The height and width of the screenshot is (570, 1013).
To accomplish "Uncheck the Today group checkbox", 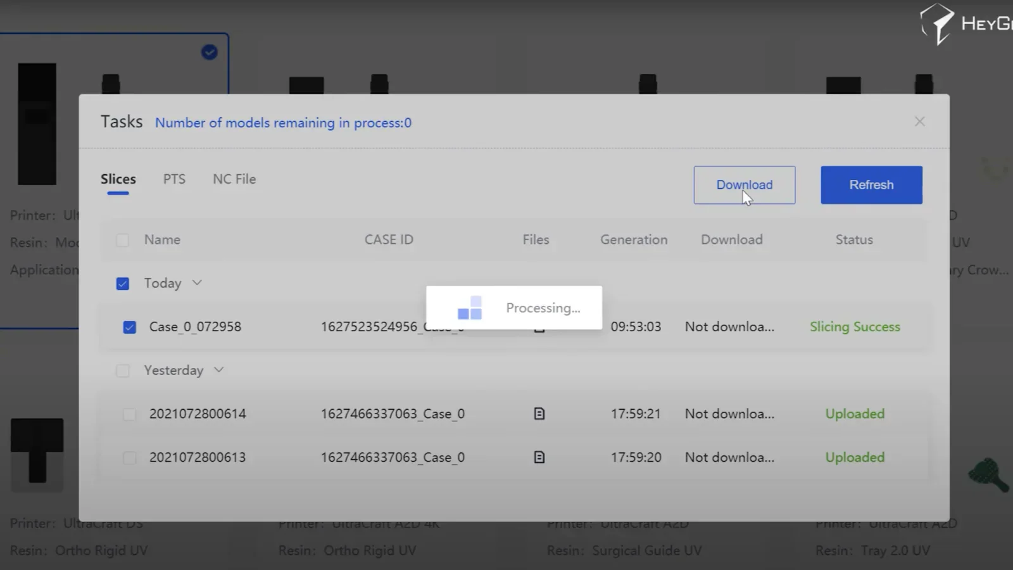I will coord(122,284).
